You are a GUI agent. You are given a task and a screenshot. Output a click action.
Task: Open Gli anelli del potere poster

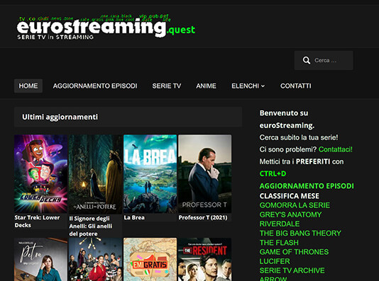pyautogui.click(x=95, y=174)
